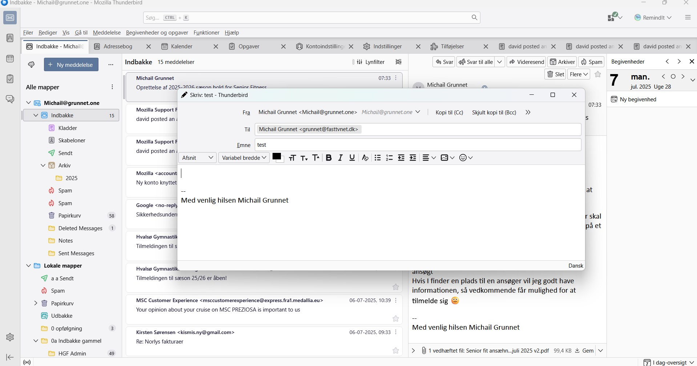Viewport: 697px width, 366px height.
Task: Click search magnifier icon
Action: coord(474,17)
